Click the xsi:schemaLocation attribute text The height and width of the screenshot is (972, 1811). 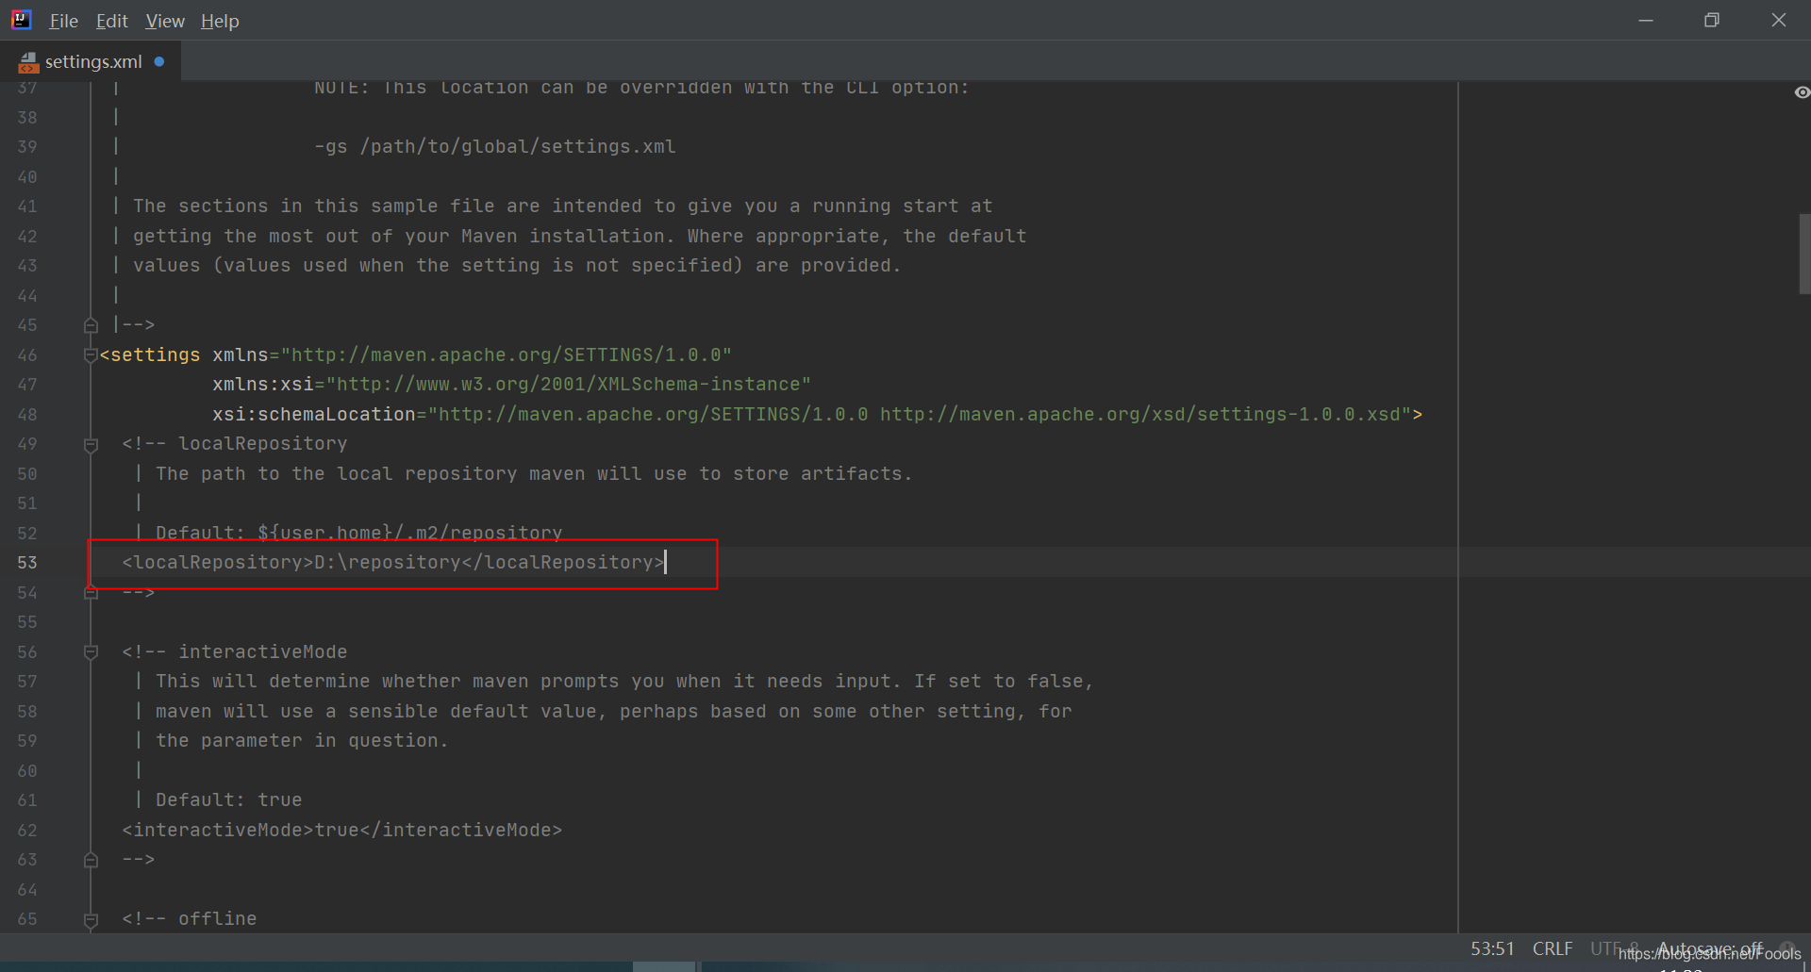coord(314,415)
